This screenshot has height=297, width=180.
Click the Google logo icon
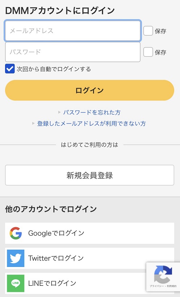[x=16, y=233]
